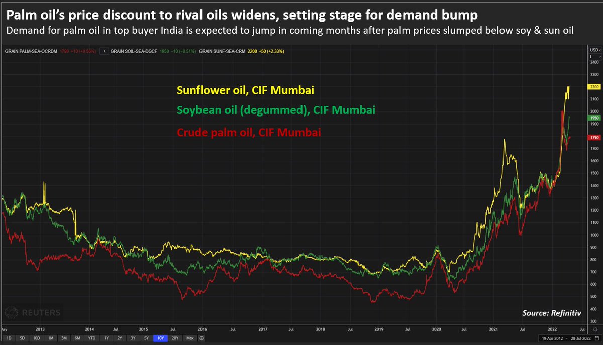The height and width of the screenshot is (345, 603).
Task: Click the highlighted 10Y range button
Action: (x=161, y=338)
